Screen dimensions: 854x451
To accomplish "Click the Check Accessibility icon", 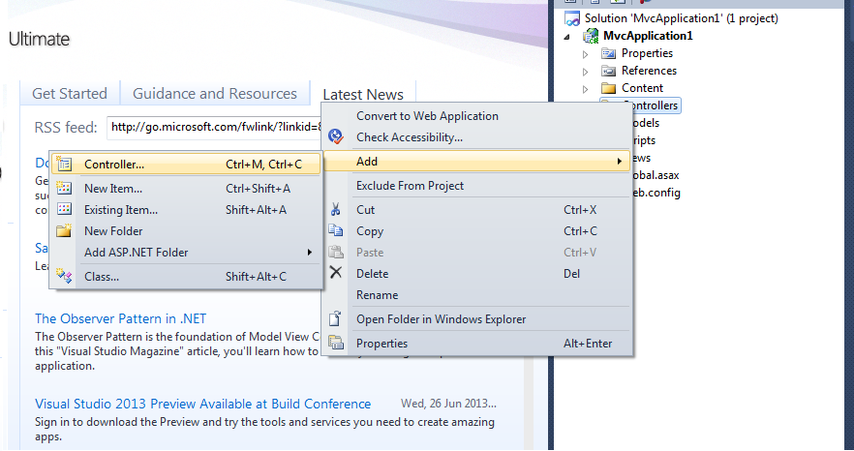I will tap(335, 136).
